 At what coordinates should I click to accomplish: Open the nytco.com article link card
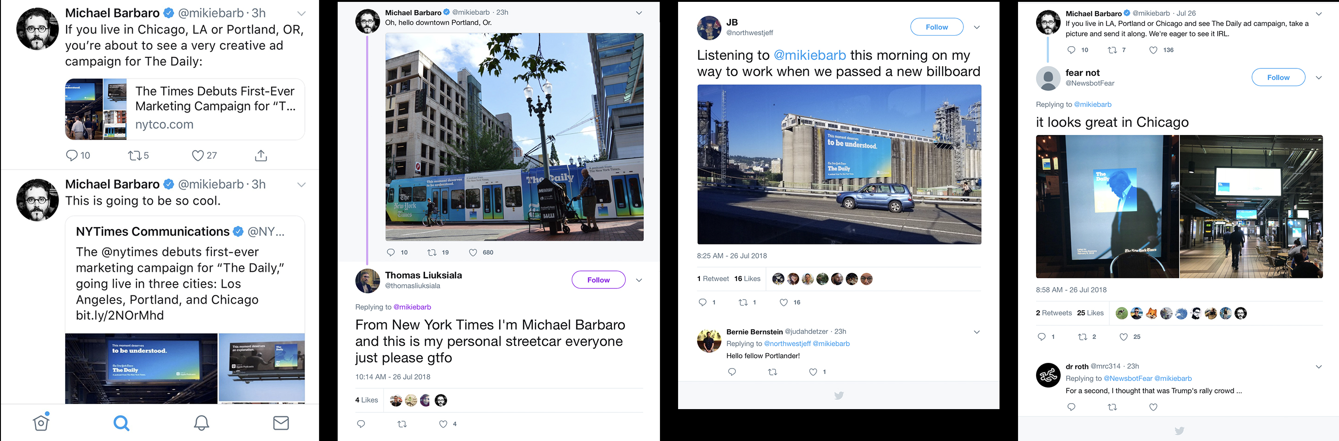(x=185, y=109)
